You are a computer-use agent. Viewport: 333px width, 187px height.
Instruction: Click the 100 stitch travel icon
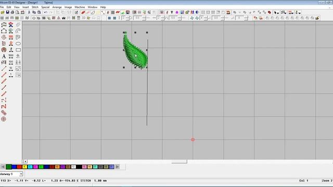(x=11, y=62)
